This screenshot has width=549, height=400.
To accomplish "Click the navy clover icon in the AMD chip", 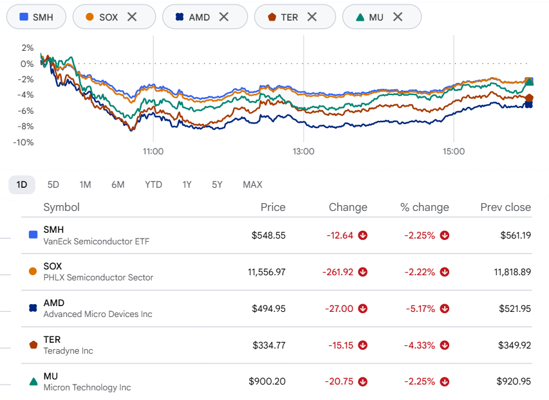I will (180, 17).
